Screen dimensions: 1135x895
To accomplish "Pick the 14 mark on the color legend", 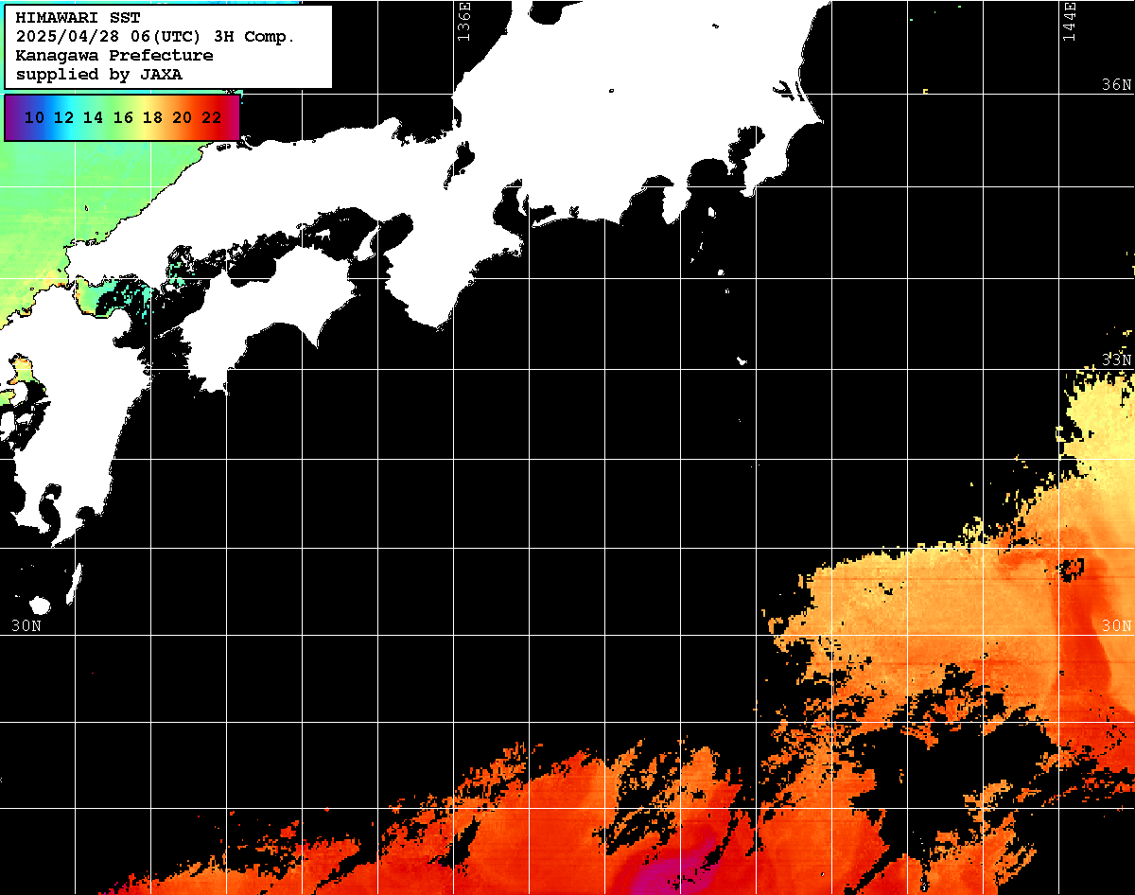I will point(93,118).
